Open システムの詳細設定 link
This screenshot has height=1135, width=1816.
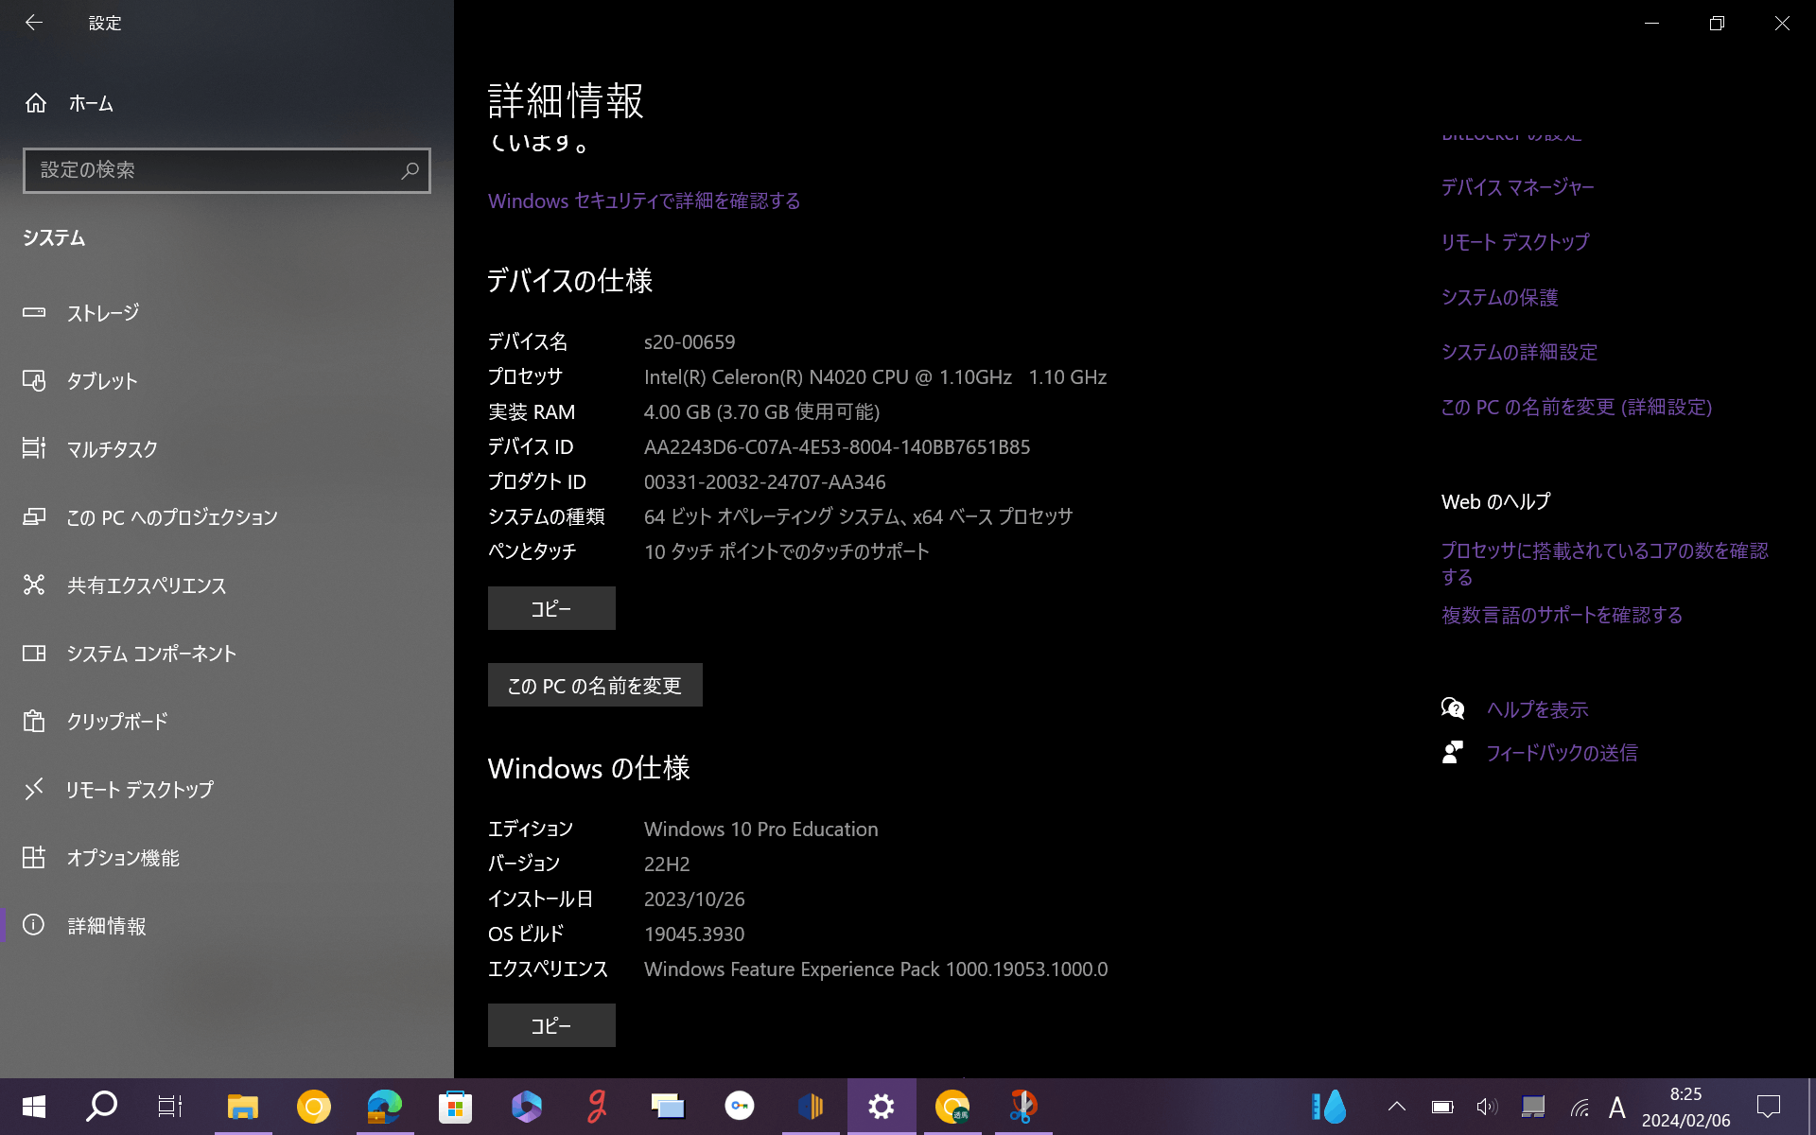coord(1518,352)
